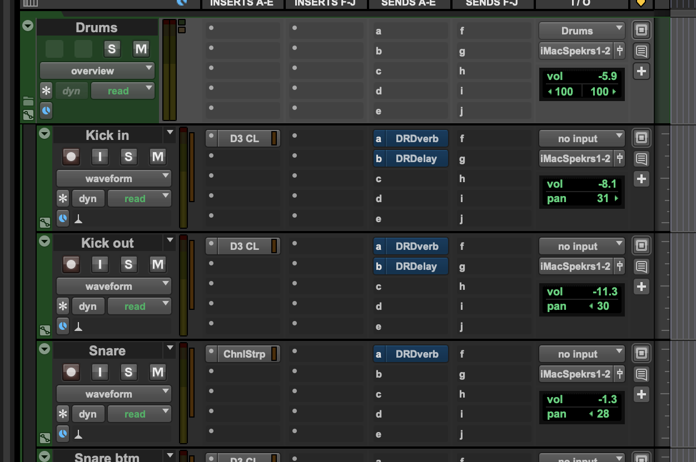This screenshot has width=696, height=462.
Task: Click Drums track freeze snowflake icon
Action: [46, 91]
